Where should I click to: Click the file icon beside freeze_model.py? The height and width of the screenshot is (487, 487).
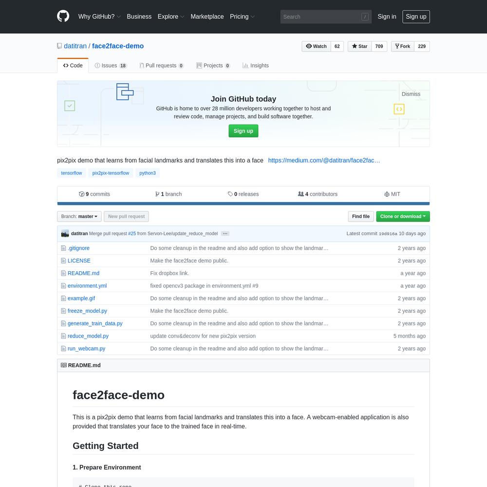(x=63, y=311)
